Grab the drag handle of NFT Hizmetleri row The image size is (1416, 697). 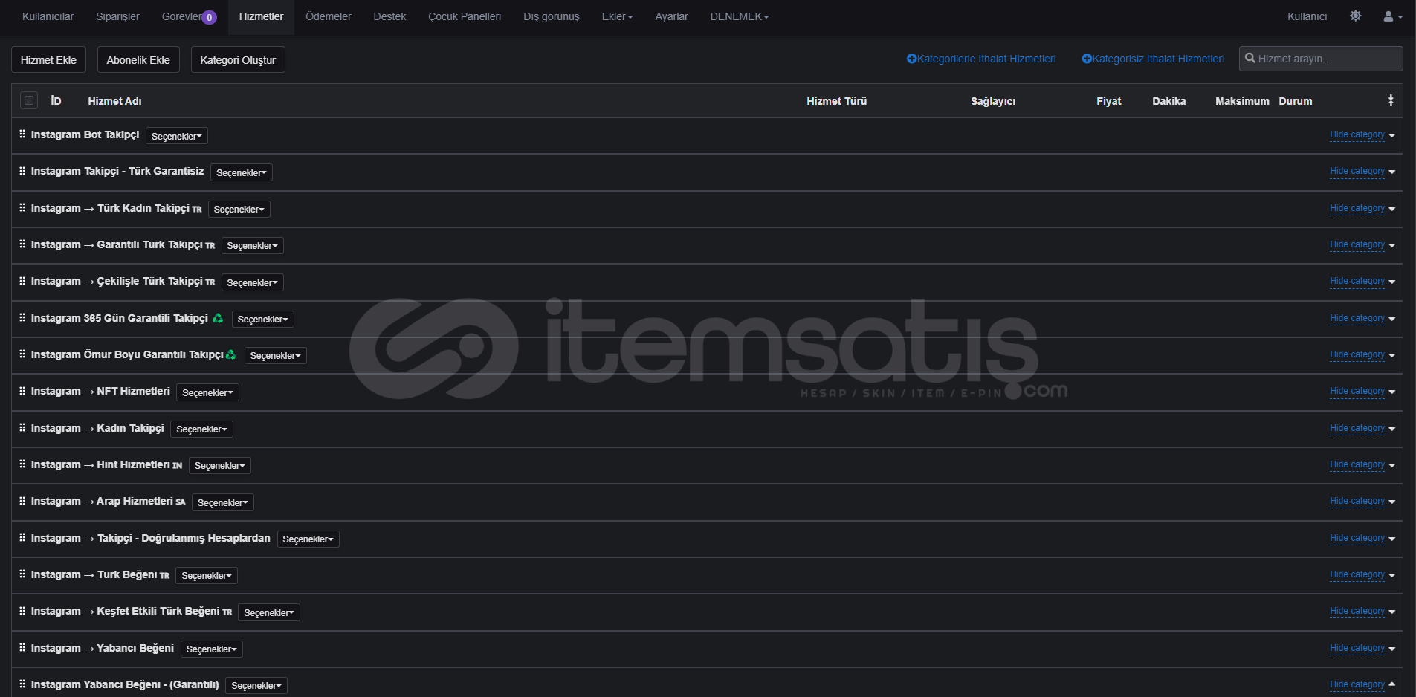pos(22,391)
